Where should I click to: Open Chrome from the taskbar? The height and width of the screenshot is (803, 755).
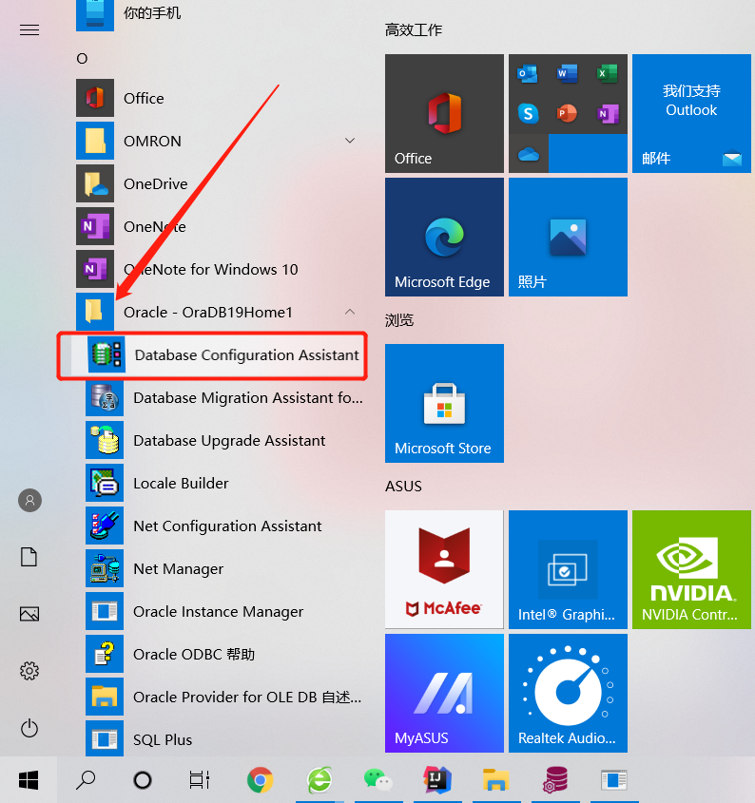(260, 780)
